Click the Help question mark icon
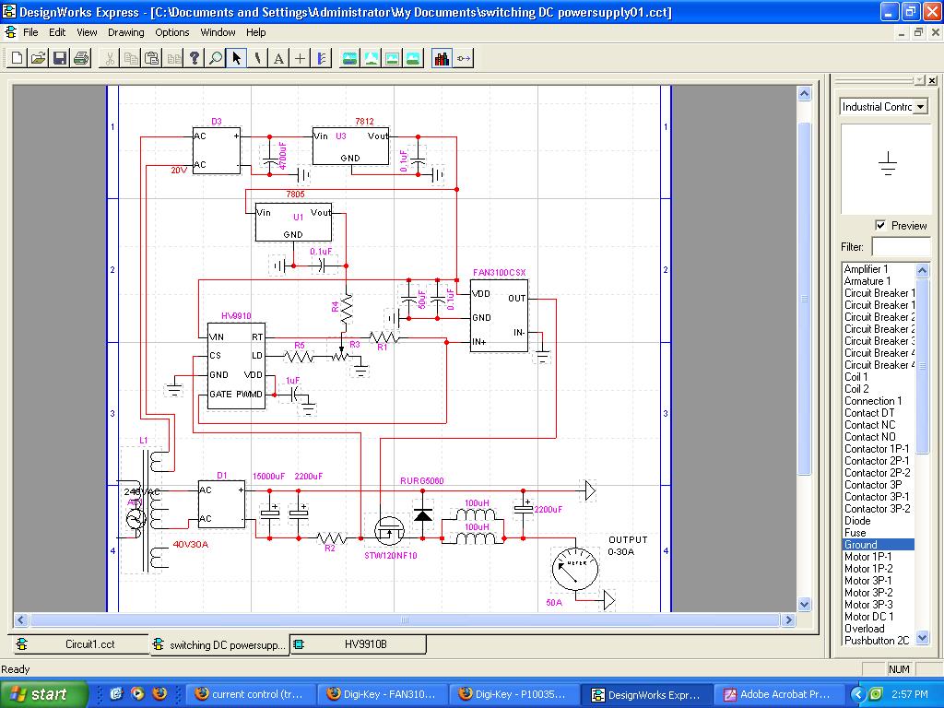Viewport: 944px width, 708px height. 194,58
